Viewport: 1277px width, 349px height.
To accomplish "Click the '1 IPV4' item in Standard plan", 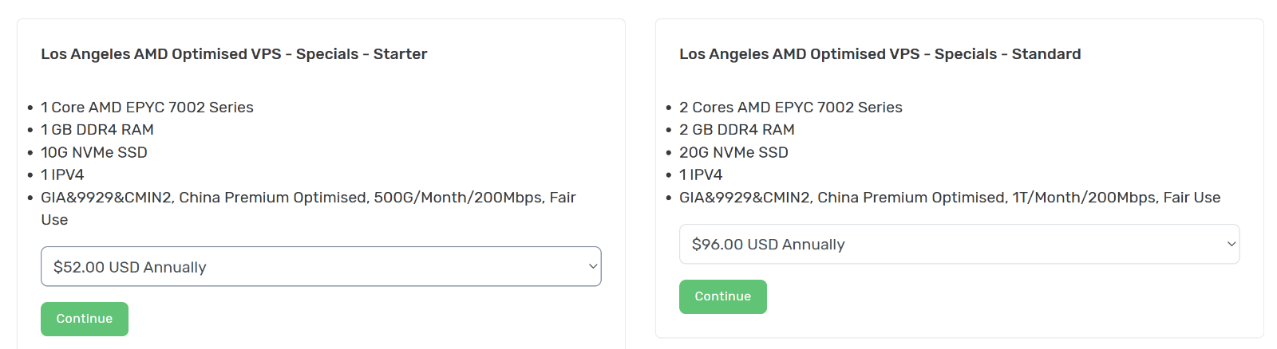I will pyautogui.click(x=701, y=174).
